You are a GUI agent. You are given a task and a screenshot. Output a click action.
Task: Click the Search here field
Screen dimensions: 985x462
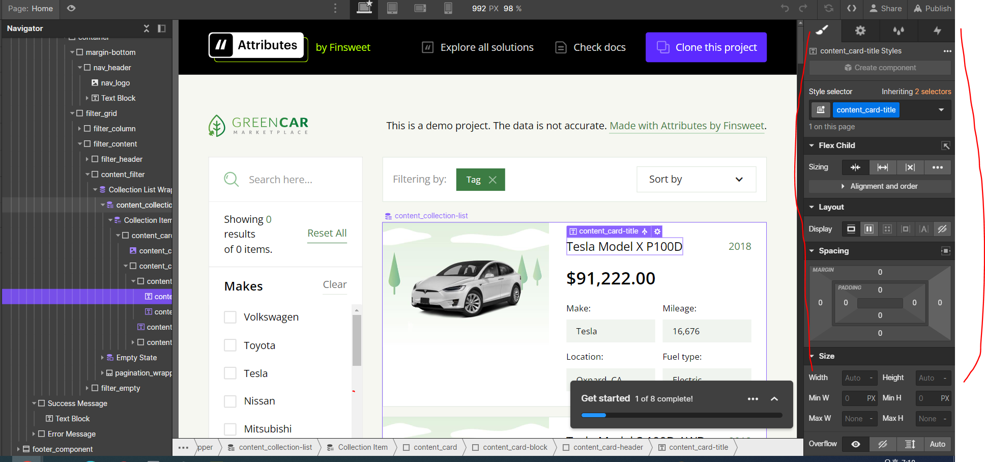tap(285, 180)
